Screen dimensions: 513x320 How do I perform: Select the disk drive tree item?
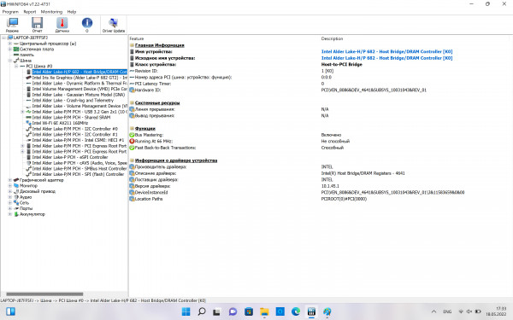point(38,191)
